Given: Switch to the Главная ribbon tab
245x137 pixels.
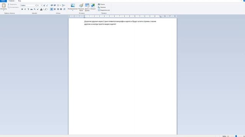Looking at the screenshot, I should [x=11, y=1].
